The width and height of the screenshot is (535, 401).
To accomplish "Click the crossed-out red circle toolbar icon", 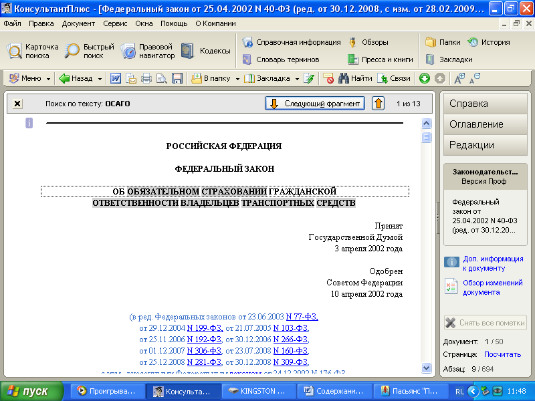I will [x=328, y=78].
